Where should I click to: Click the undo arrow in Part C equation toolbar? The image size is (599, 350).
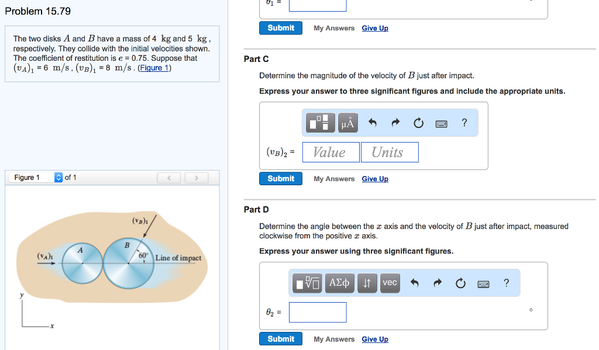(x=372, y=122)
